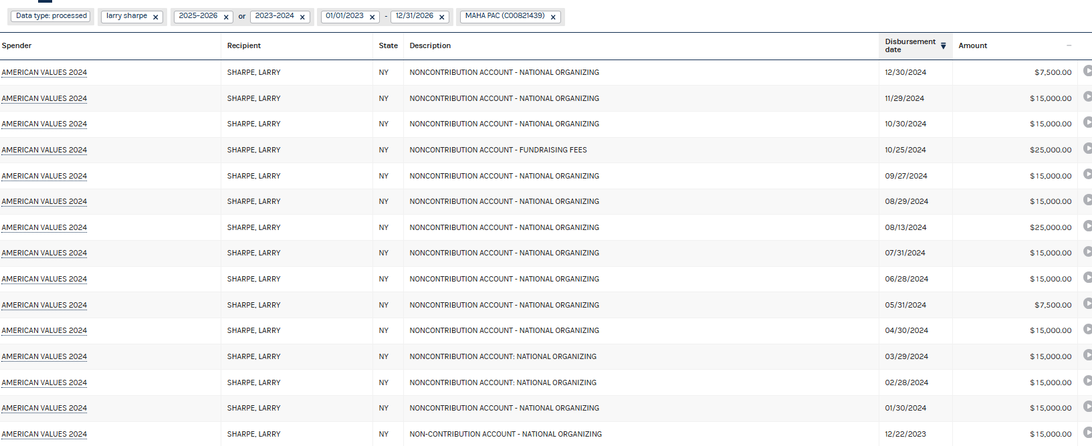The height and width of the screenshot is (446, 1092).
Task: Select the $25,000.00 amount on 08/13/2024
Action: click(x=1051, y=227)
